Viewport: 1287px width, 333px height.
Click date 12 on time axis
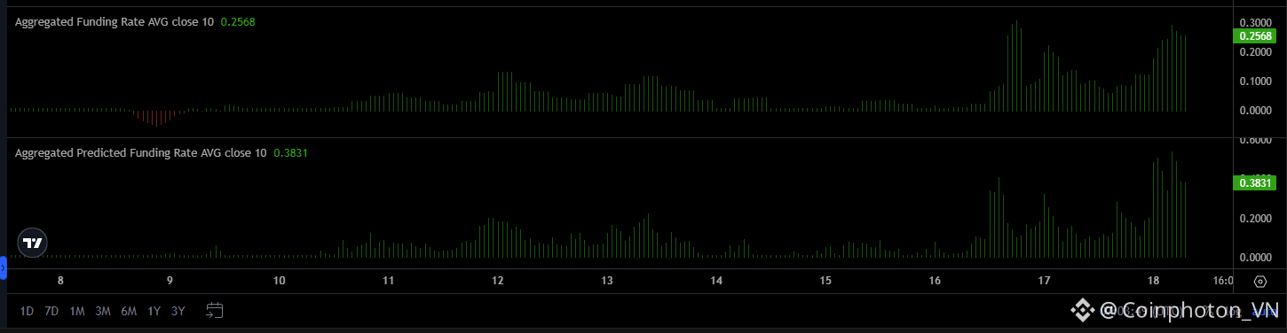(497, 281)
